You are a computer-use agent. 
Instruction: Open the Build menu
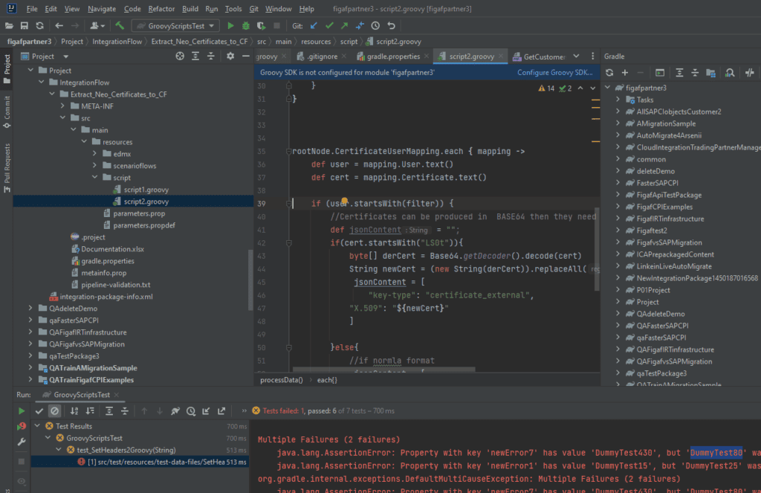[190, 9]
